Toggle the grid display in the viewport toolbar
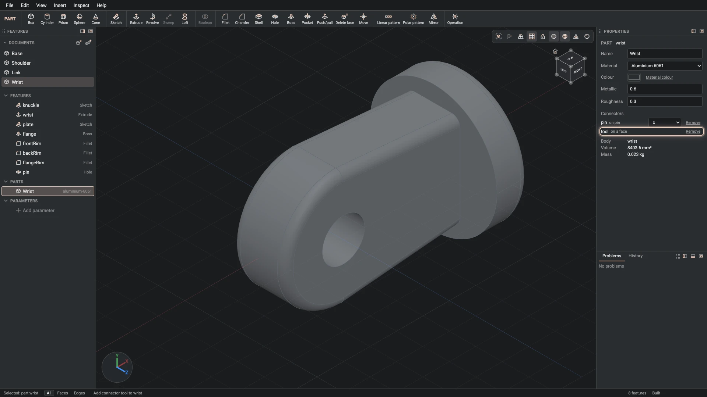 (x=532, y=36)
